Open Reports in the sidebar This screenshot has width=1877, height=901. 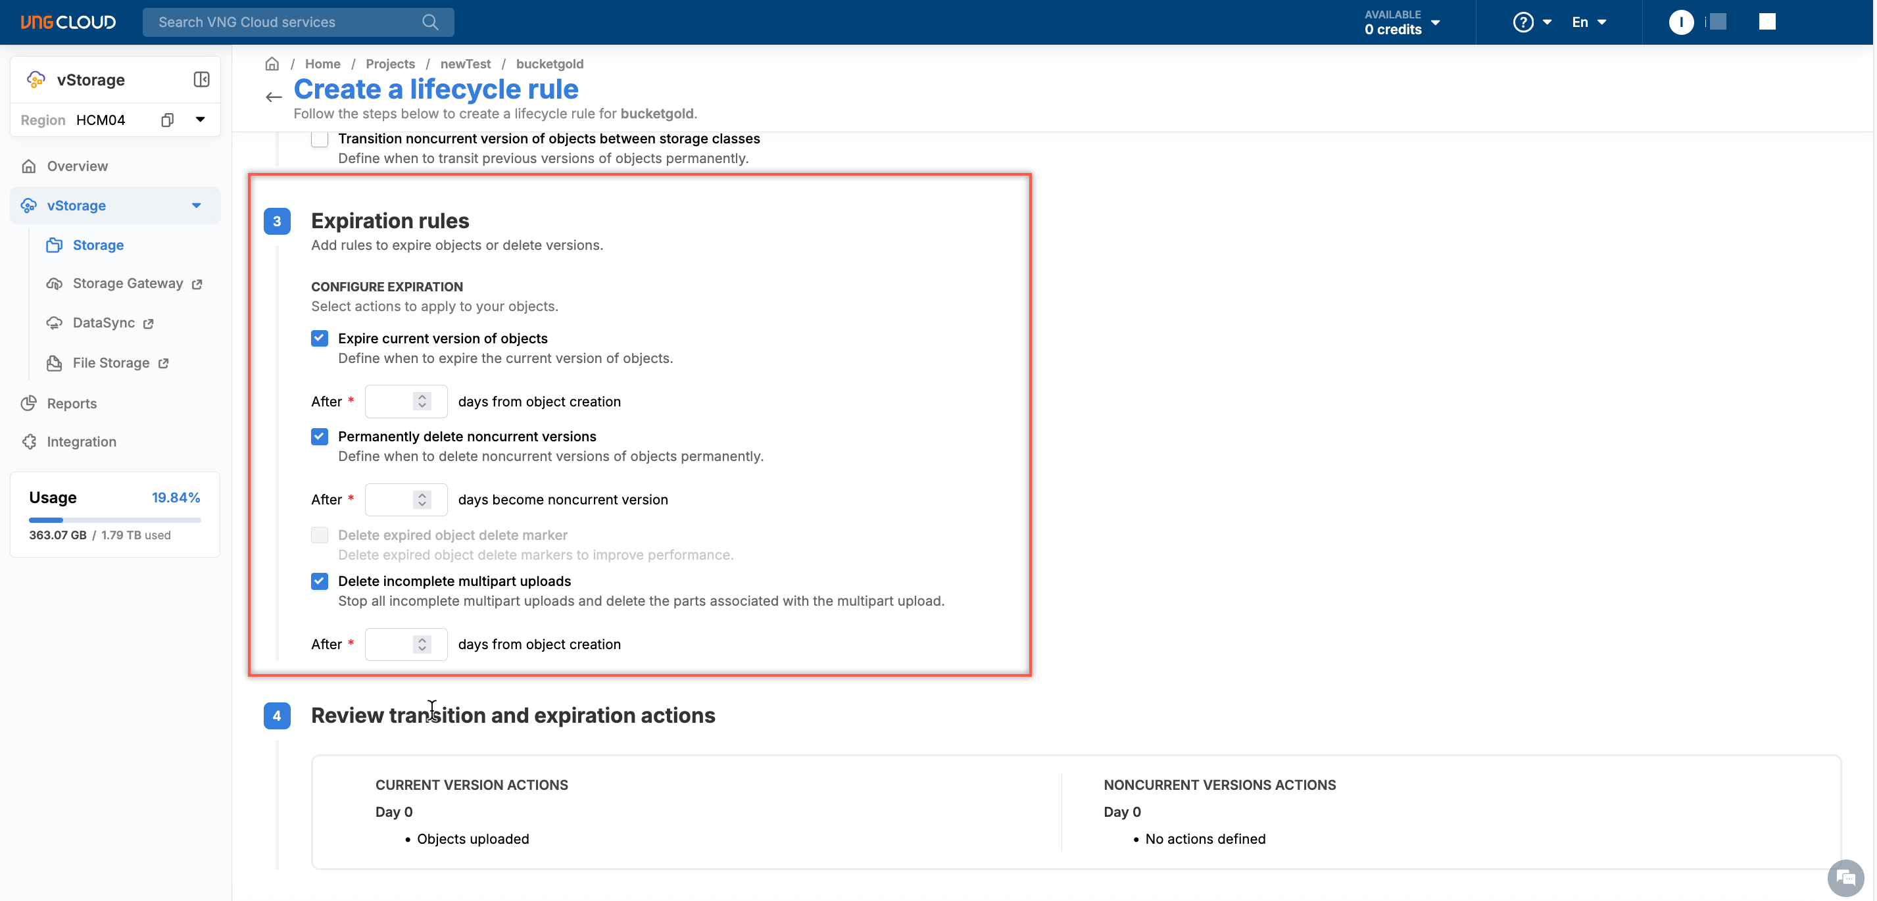coord(72,404)
